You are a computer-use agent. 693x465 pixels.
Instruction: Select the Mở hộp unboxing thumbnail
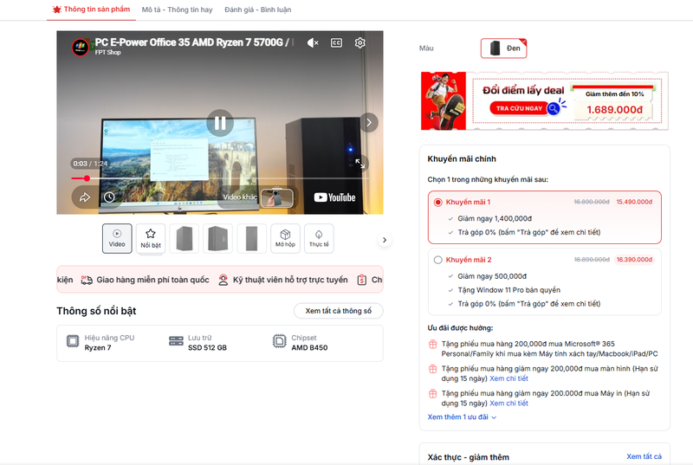pyautogui.click(x=285, y=238)
